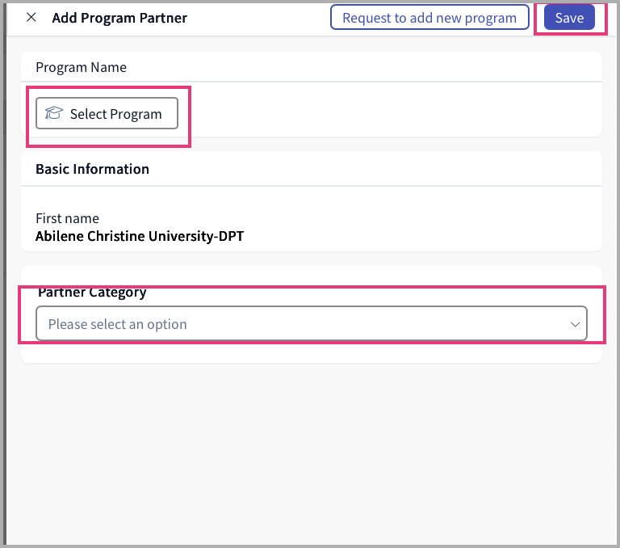Open the Partner Category dropdown

pyautogui.click(x=311, y=323)
